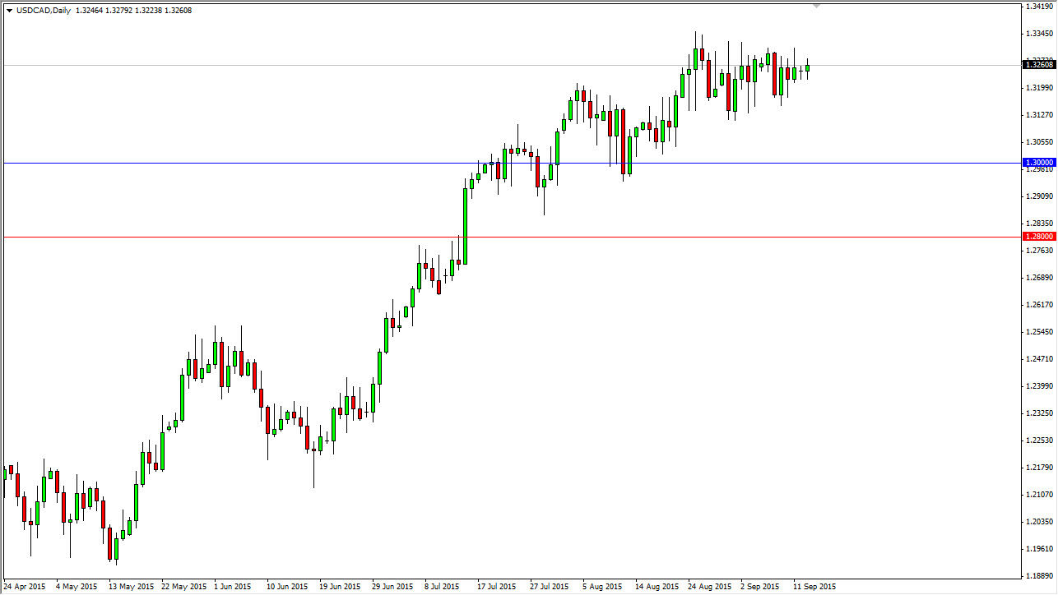This screenshot has height=595, width=1058.
Task: Click the 1 Jun 2015 date label
Action: click(x=233, y=587)
